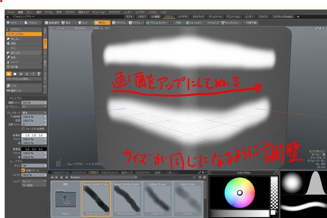Select the 指先 (Smudge) tool

[x=24, y=57]
